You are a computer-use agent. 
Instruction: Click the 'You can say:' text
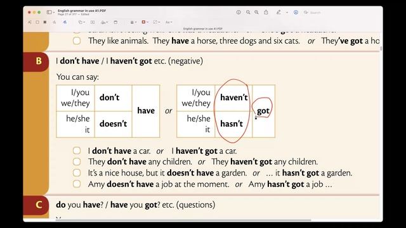(x=77, y=77)
